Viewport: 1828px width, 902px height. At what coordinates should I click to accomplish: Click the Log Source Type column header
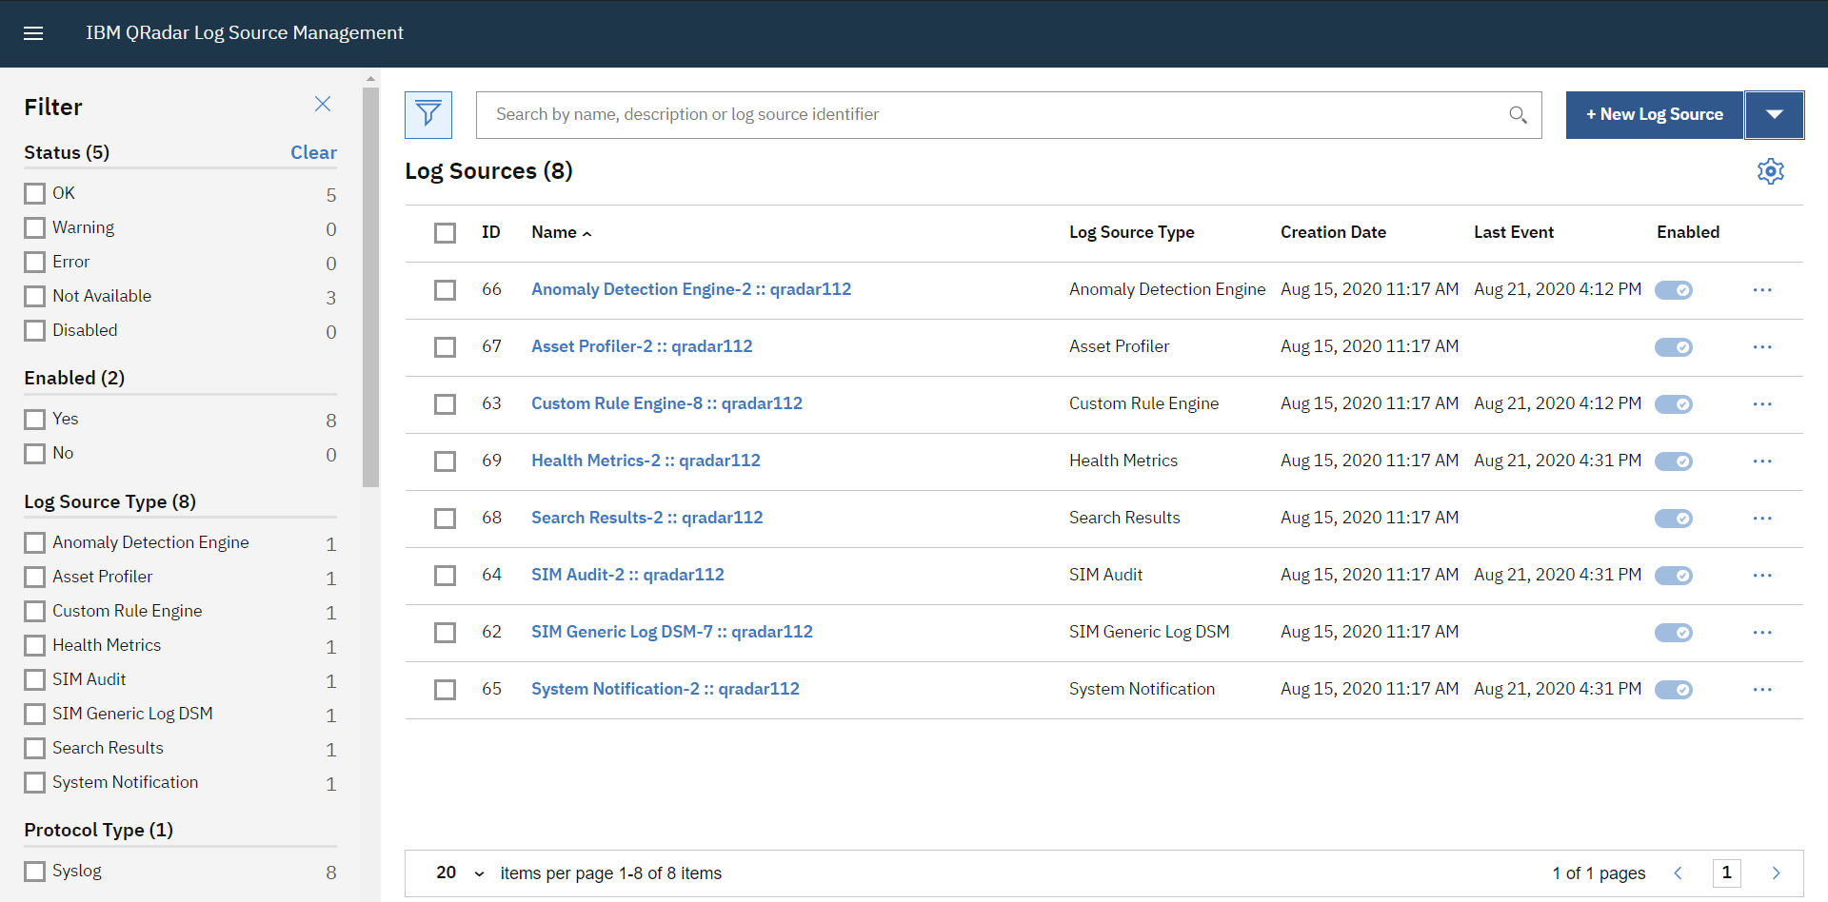click(1131, 232)
